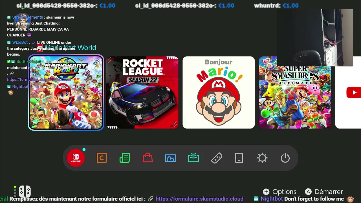Select Bonjour Mario game tile

click(219, 92)
